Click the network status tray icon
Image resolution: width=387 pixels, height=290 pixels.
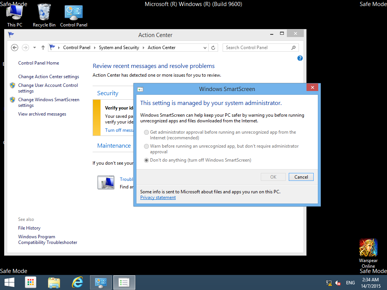[329, 283]
